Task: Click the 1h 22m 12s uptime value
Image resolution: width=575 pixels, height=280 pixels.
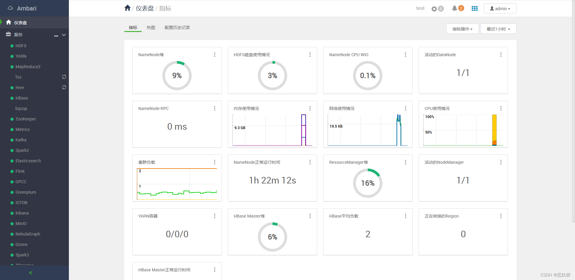Action: (x=273, y=180)
